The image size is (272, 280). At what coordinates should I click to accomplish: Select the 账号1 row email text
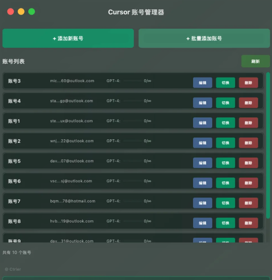click(71, 121)
